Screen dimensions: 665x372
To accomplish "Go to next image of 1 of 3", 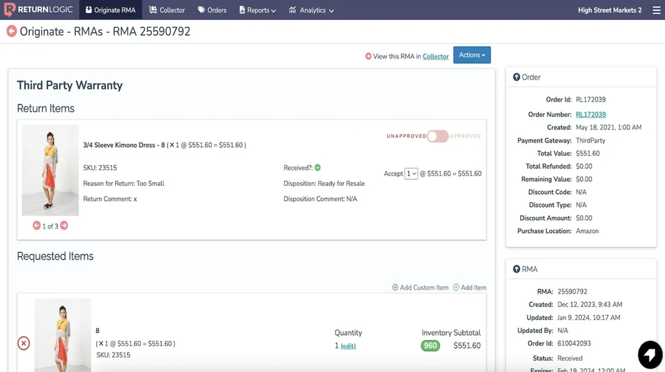I will (x=64, y=226).
